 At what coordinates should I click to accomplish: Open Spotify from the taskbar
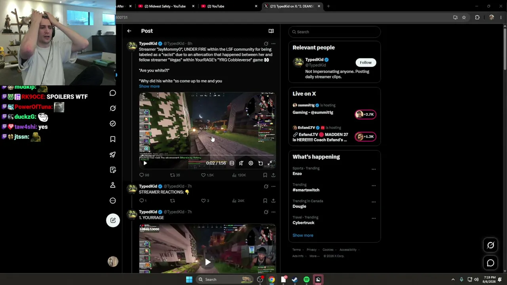[x=307, y=279]
